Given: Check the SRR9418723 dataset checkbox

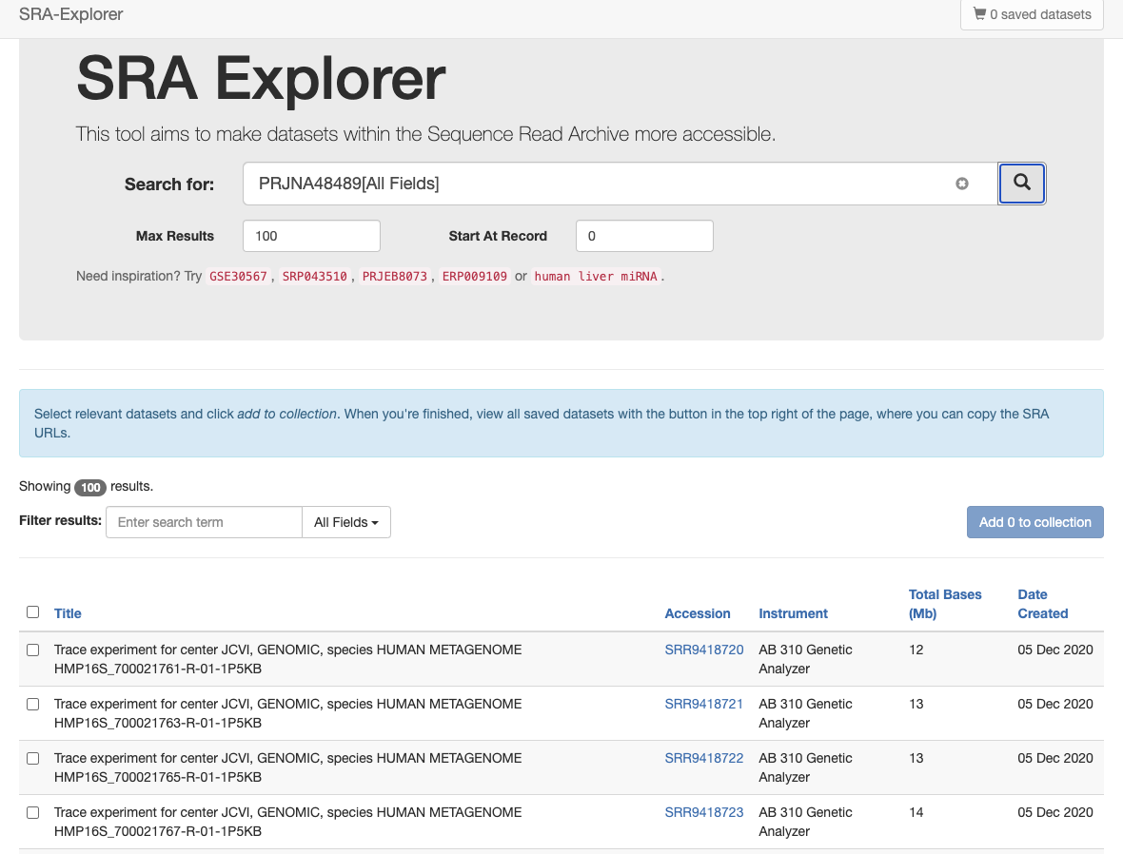Looking at the screenshot, I should point(32,812).
